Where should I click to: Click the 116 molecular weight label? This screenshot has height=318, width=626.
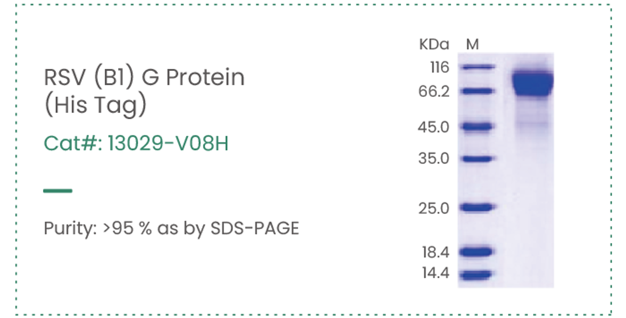[439, 67]
